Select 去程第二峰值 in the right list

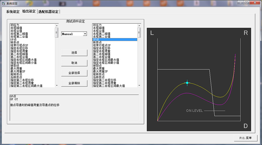[x=102, y=34]
